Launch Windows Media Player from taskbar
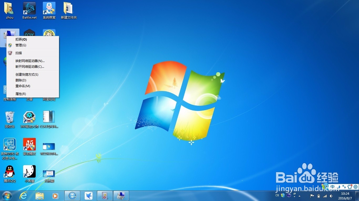The image size is (359, 201). pos(55,196)
